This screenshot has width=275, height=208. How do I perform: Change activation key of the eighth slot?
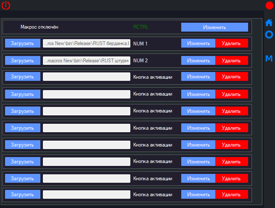(198, 161)
